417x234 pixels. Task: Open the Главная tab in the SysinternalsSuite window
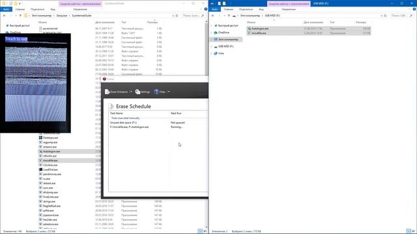(20, 9)
